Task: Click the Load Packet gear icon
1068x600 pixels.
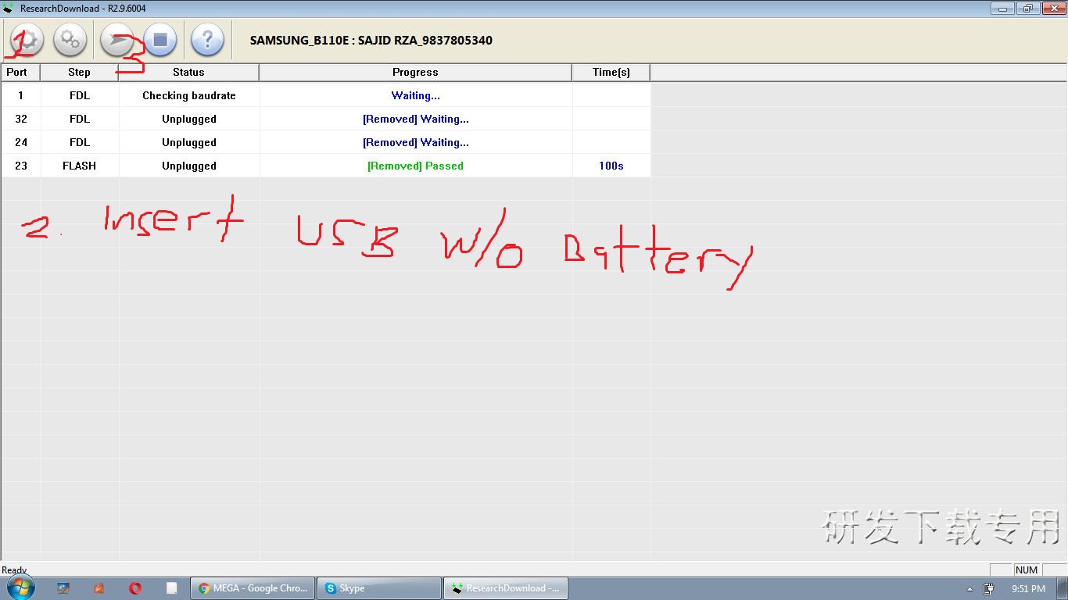Action: [x=27, y=40]
